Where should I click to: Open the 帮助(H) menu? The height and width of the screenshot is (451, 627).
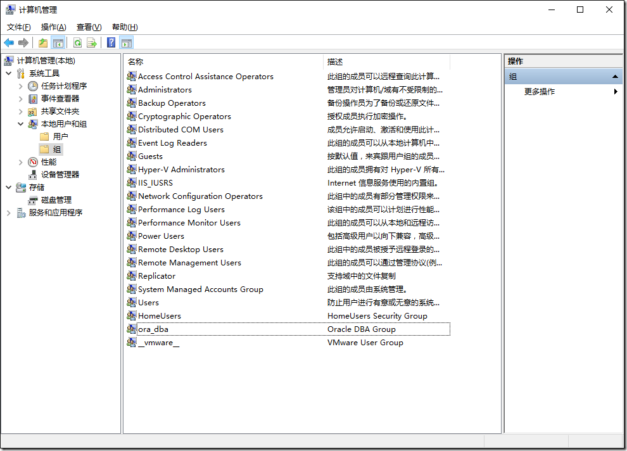[125, 27]
